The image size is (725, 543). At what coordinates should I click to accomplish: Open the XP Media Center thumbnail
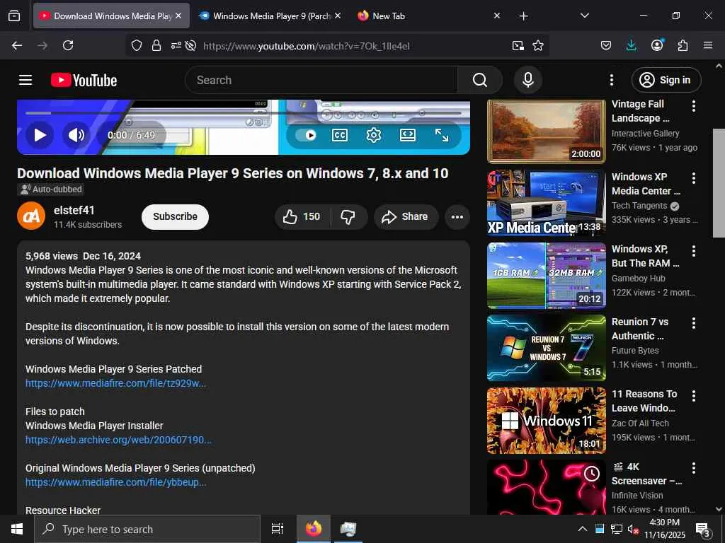546,203
